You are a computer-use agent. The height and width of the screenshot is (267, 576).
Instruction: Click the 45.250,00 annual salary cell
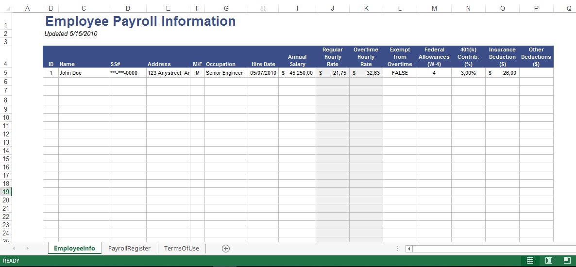[297, 73]
